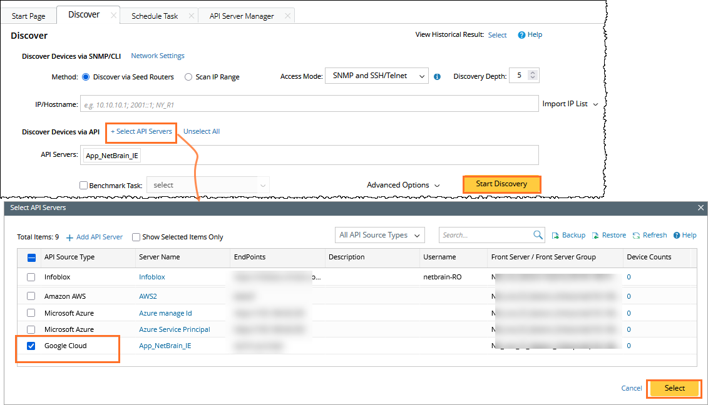Expand Advanced Options
This screenshot has height=405, width=708.
403,185
